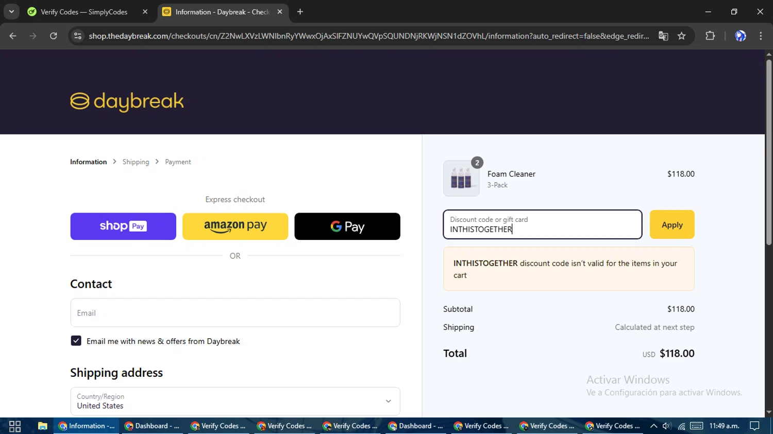
Task: Expand the tab search dropdown arrow
Action: [x=11, y=12]
